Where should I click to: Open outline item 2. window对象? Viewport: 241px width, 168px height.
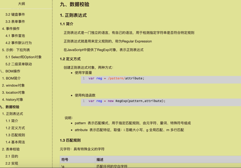(13, 85)
